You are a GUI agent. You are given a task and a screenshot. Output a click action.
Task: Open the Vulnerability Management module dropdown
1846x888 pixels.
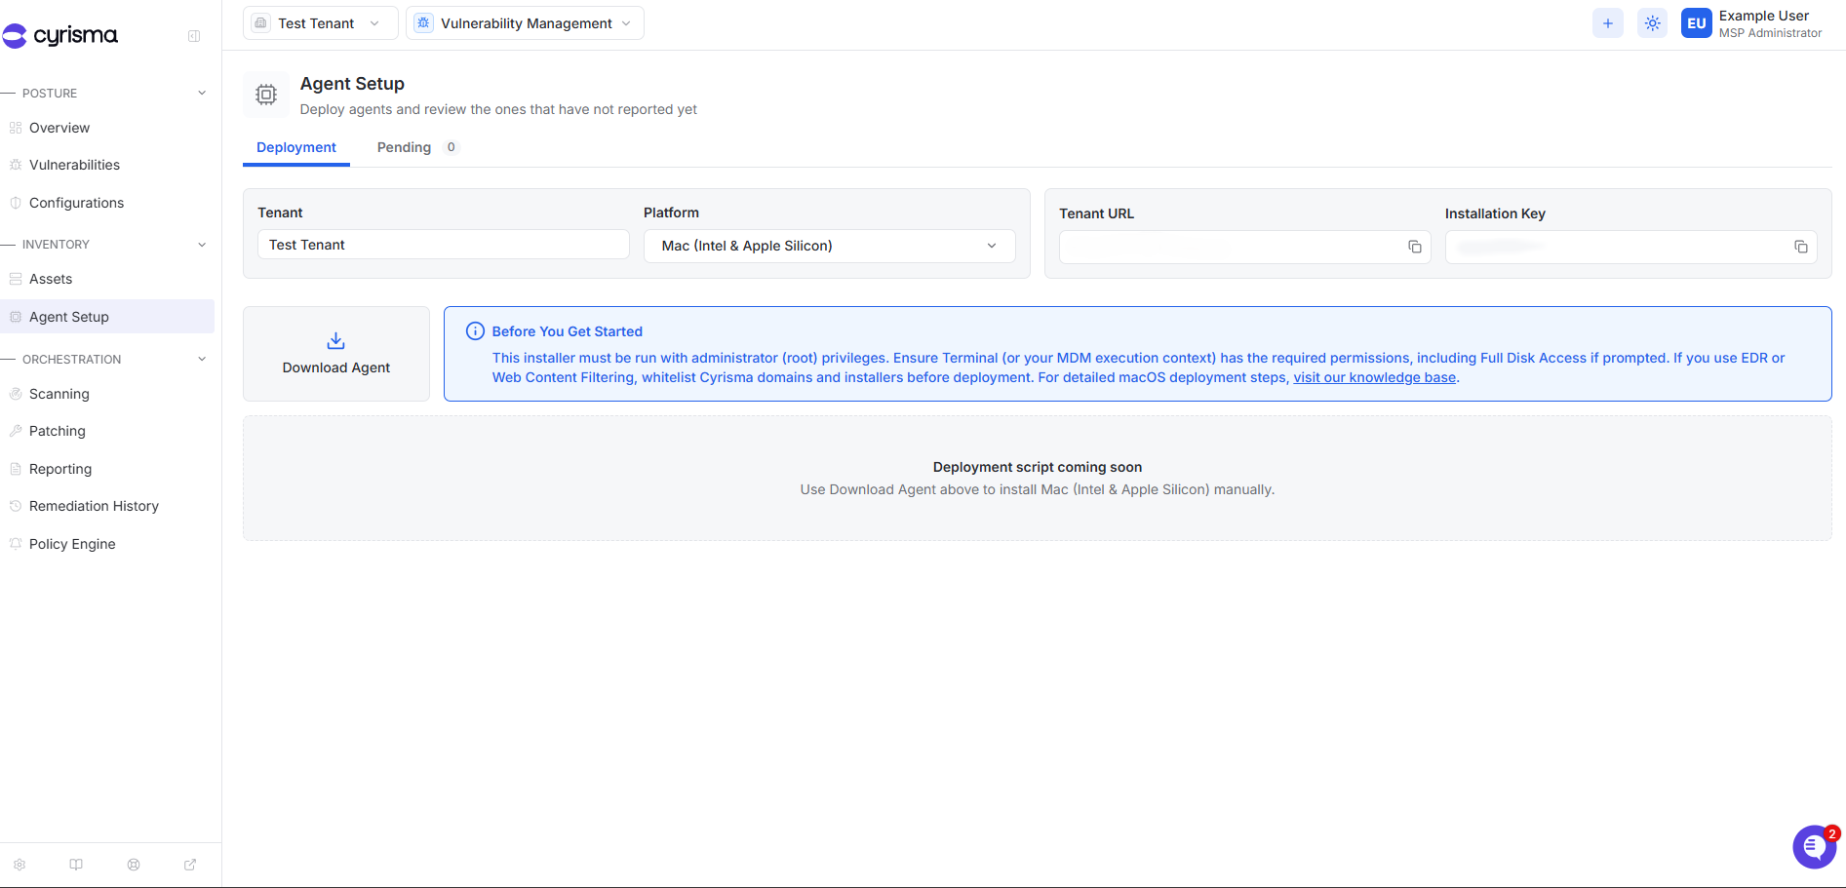point(525,23)
